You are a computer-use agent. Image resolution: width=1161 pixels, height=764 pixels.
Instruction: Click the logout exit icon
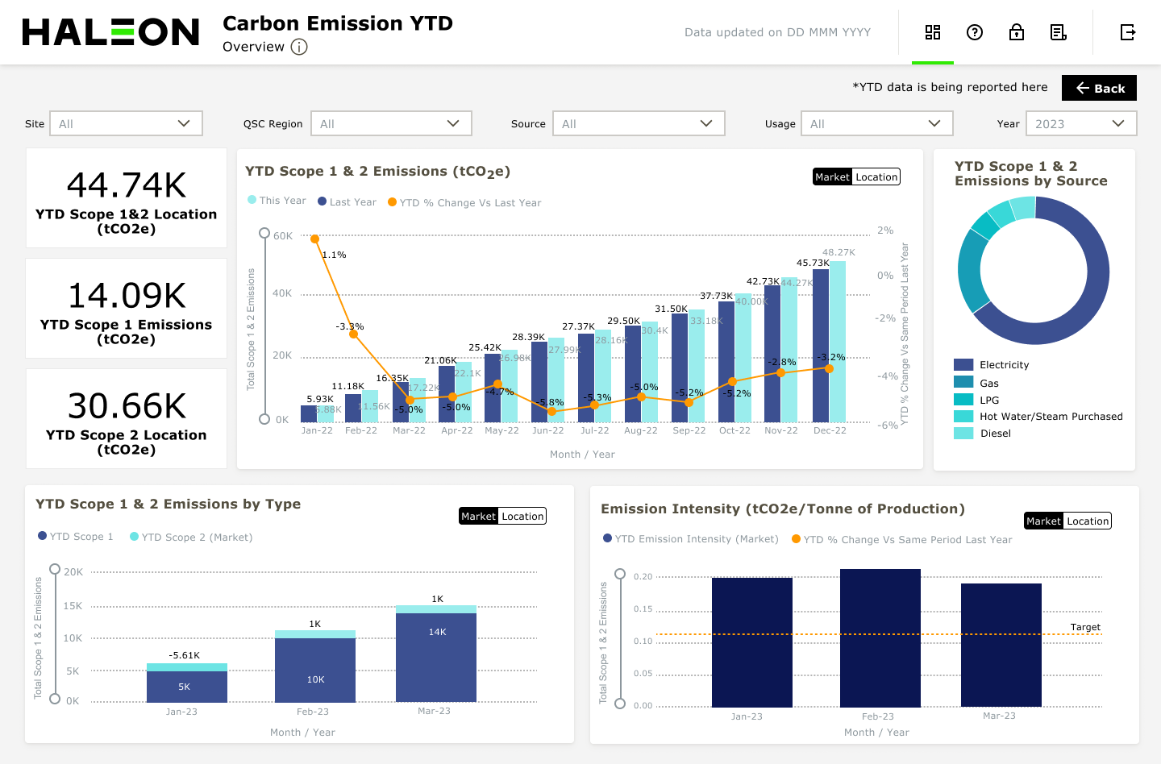coord(1128,32)
